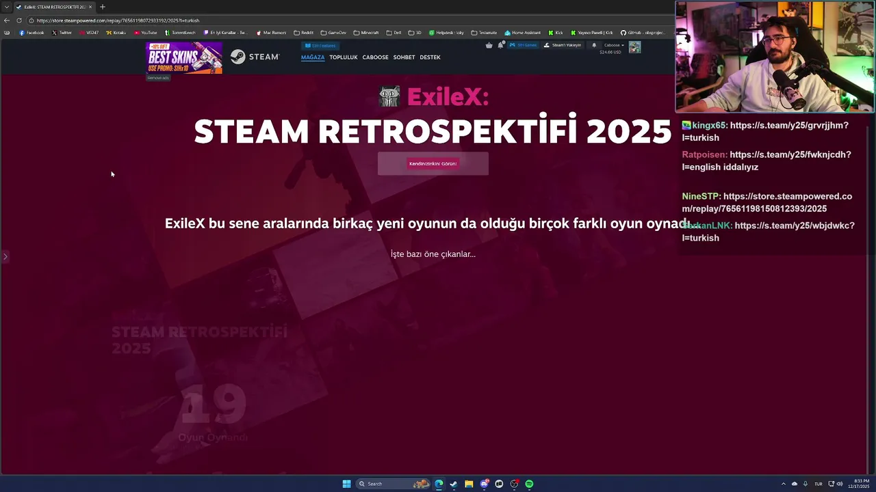Open the CABOOSE profile menu
Viewport: 876px width, 492px height.
click(376, 57)
